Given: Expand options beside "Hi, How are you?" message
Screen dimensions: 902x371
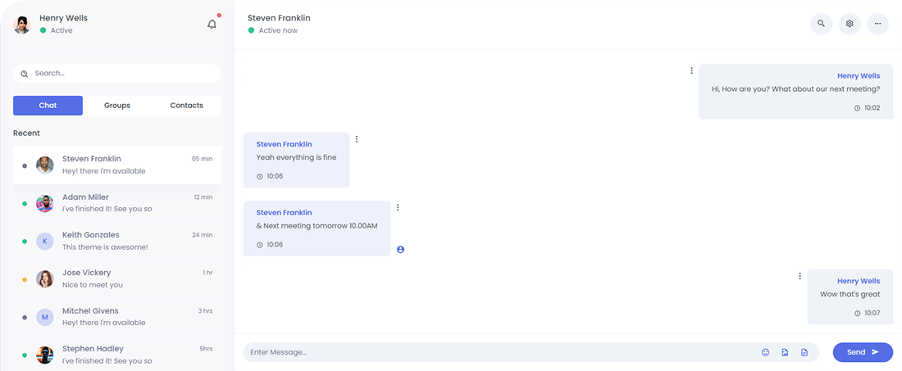Looking at the screenshot, I should [x=691, y=71].
